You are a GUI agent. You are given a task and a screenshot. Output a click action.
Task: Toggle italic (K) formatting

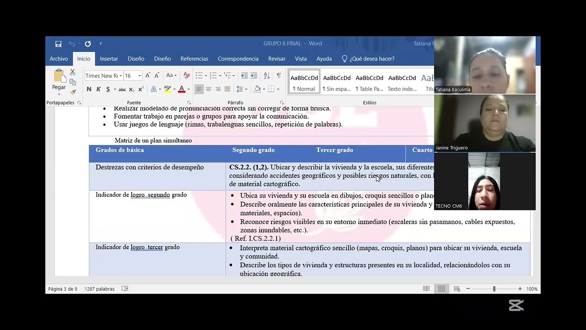pos(98,89)
